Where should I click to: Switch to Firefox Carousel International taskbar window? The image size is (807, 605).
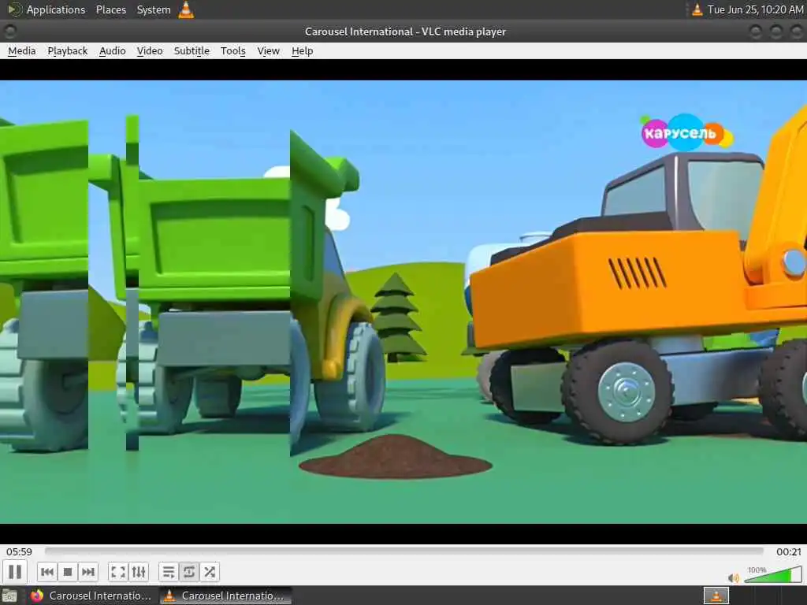click(91, 596)
